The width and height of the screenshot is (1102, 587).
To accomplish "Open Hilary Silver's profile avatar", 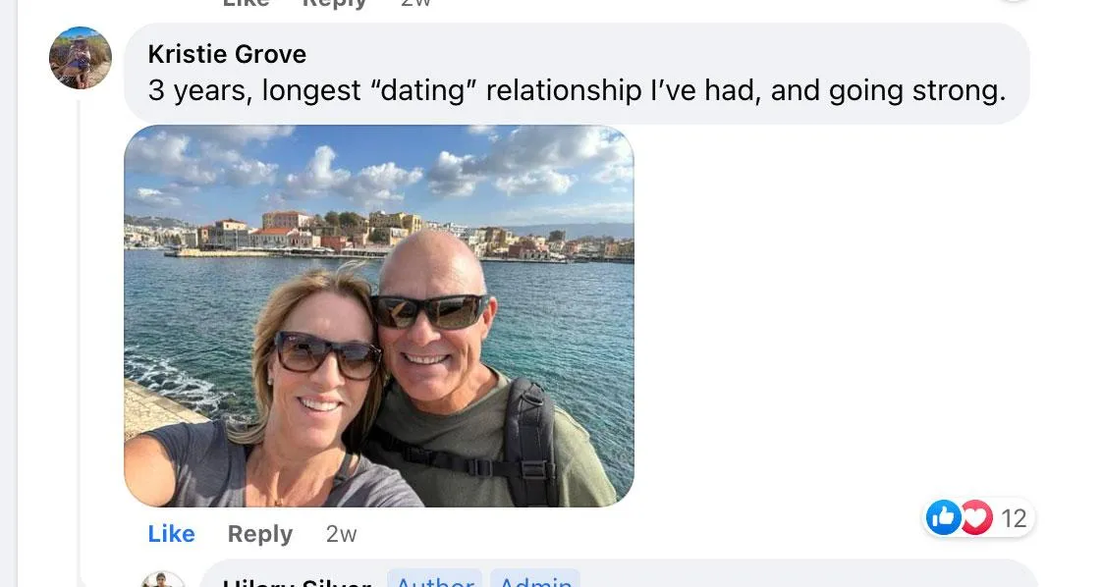I will [x=162, y=580].
